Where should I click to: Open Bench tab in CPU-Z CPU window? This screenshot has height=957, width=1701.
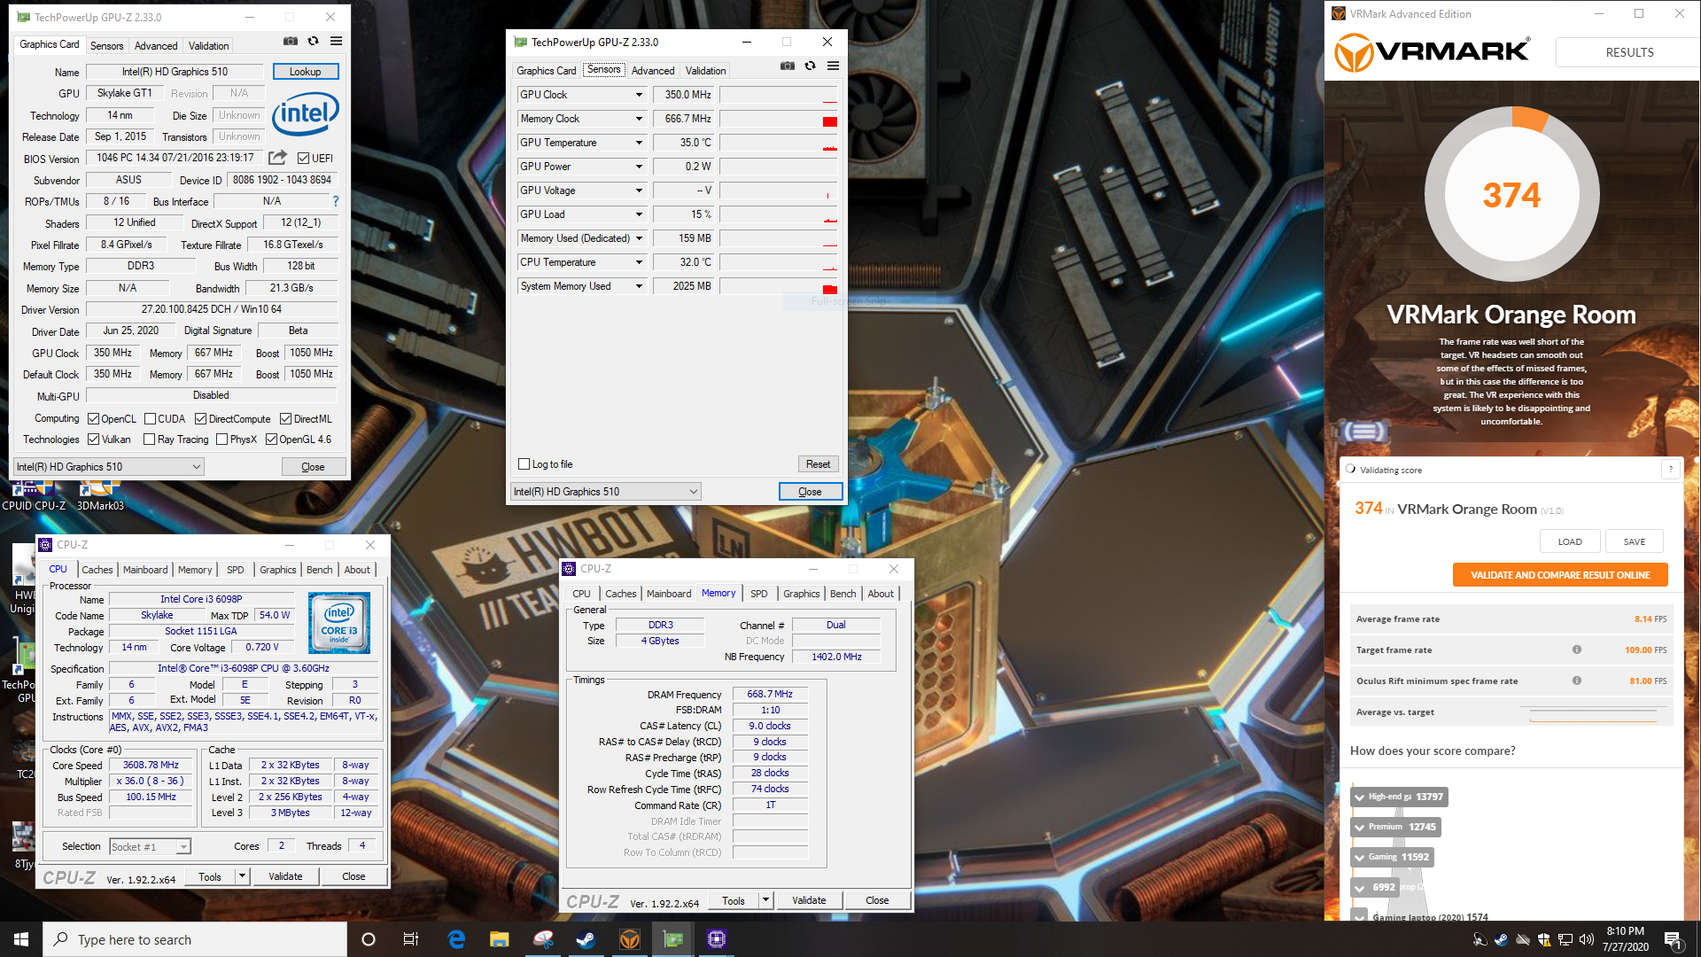(320, 570)
